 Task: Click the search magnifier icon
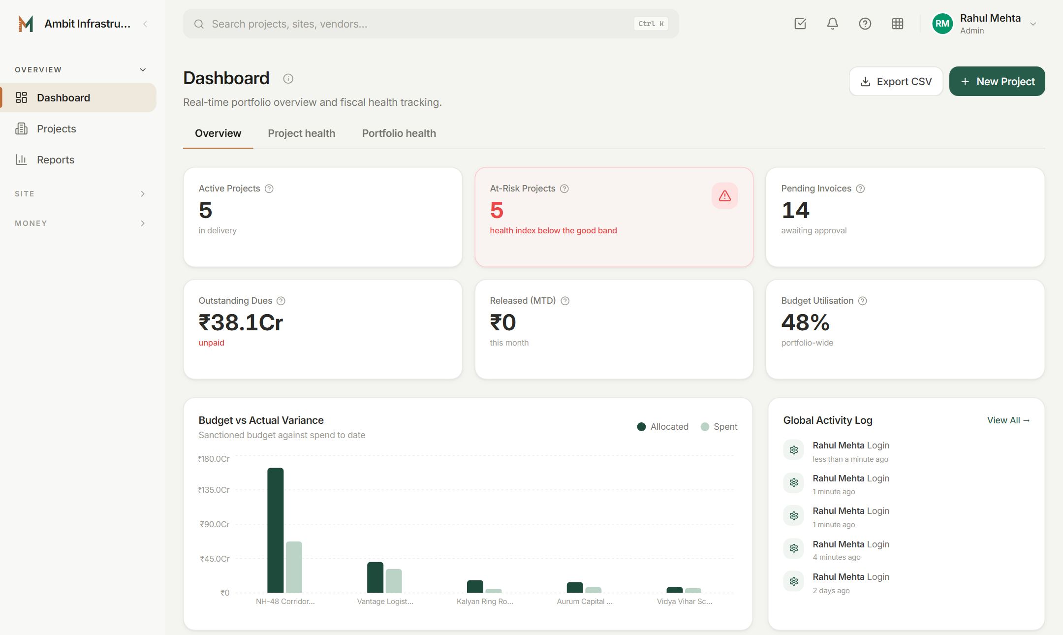tap(199, 24)
